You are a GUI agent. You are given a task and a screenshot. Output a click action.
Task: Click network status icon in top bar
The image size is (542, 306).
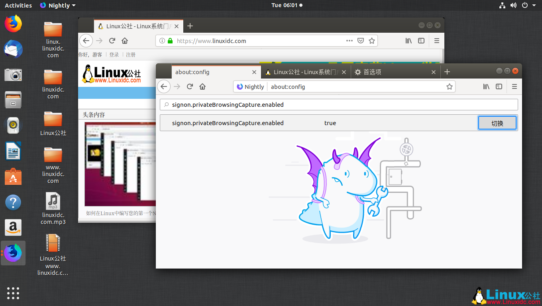(502, 5)
